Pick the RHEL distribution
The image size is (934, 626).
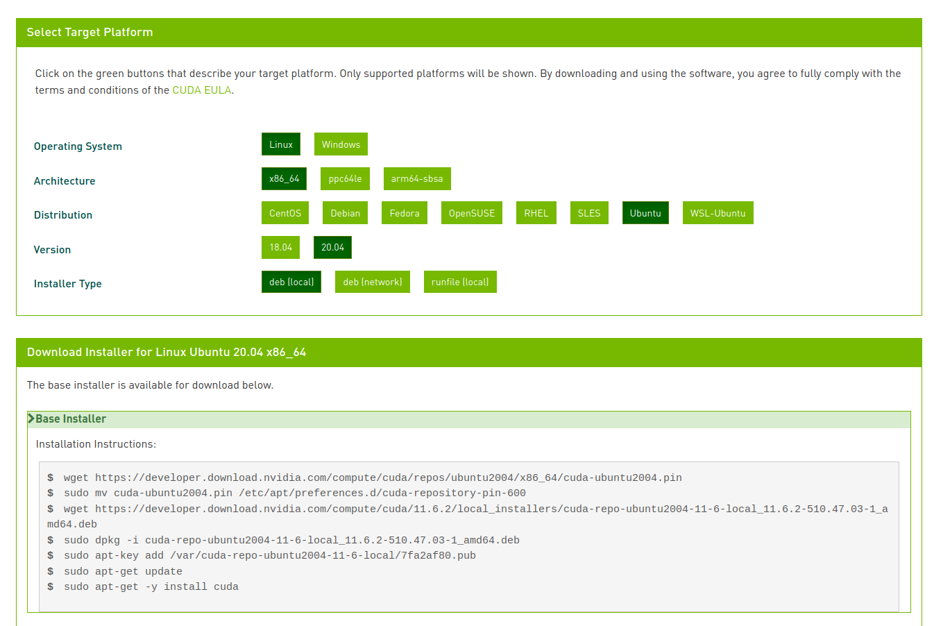pyautogui.click(x=536, y=213)
